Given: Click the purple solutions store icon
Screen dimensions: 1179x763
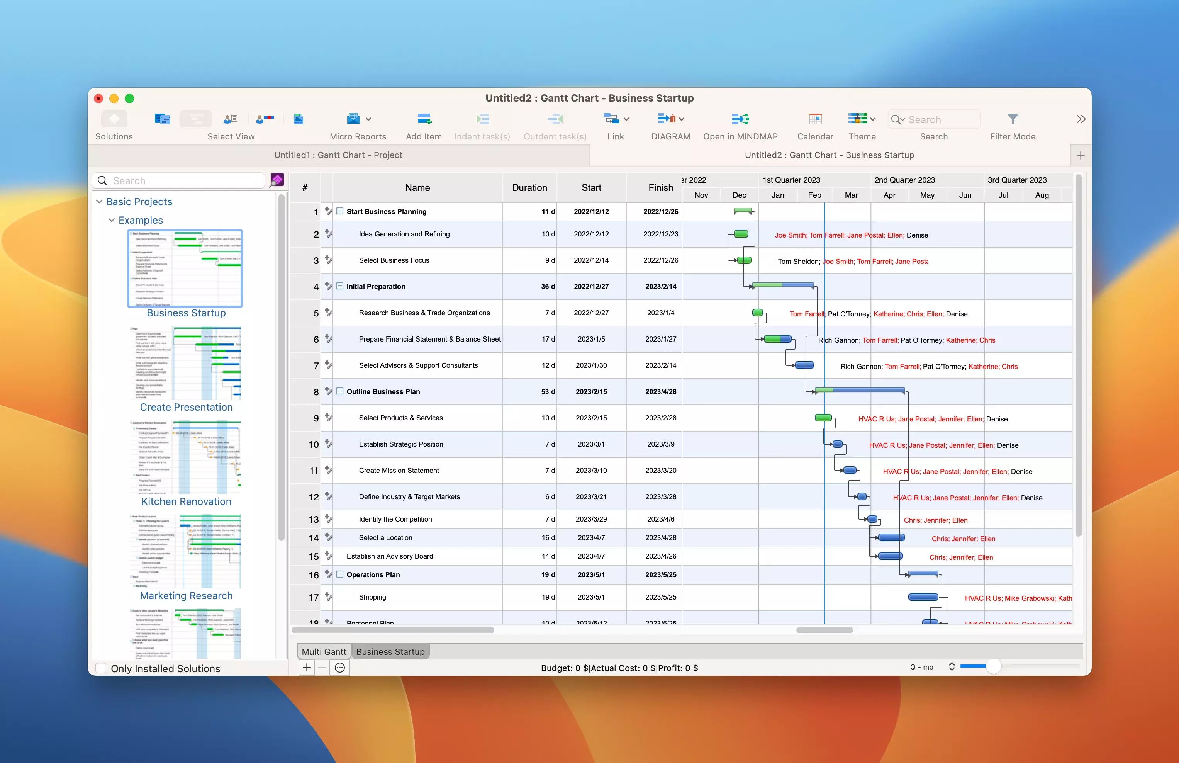Looking at the screenshot, I should tap(277, 180).
